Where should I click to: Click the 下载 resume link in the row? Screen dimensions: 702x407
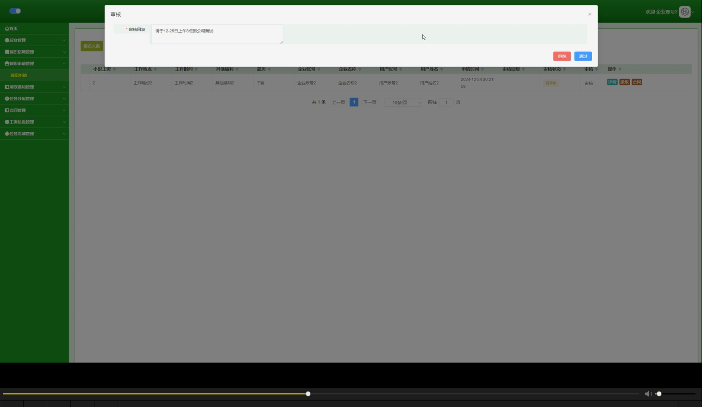(261, 83)
